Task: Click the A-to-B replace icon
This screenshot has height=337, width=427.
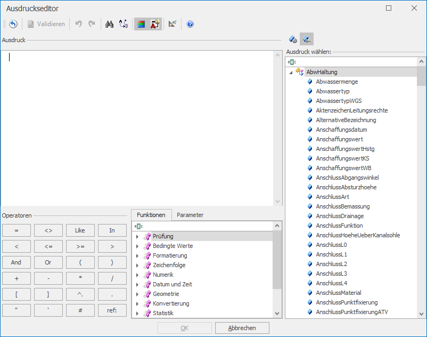Action: pyautogui.click(x=123, y=24)
